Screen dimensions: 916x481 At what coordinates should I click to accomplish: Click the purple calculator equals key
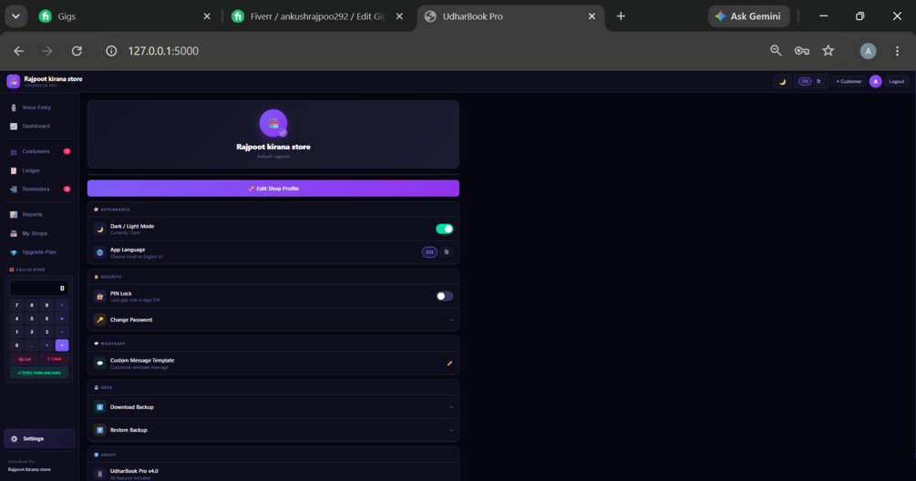[x=62, y=345]
